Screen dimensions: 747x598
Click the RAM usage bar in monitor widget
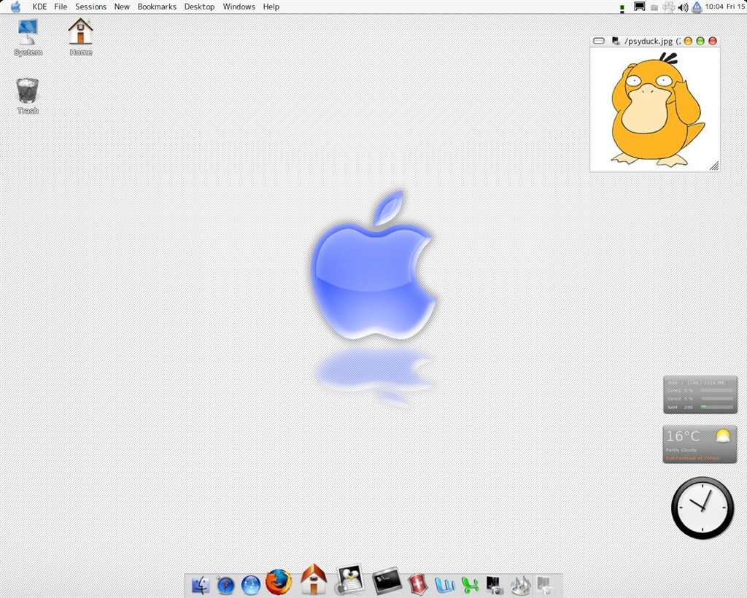pyautogui.click(x=716, y=407)
